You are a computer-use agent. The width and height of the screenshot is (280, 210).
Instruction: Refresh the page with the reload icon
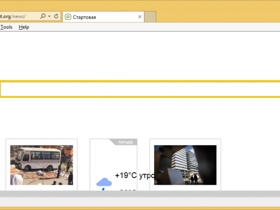point(56,16)
